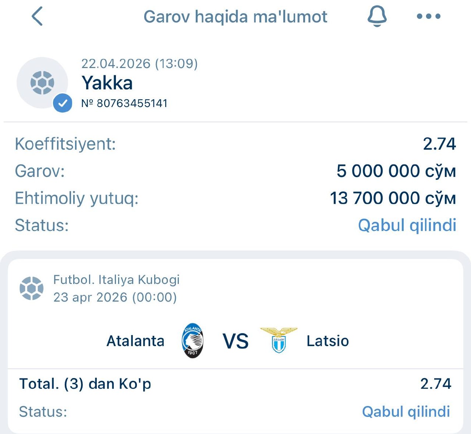
Task: Tap the Garov haqida ma'lumot title
Action: point(235,17)
